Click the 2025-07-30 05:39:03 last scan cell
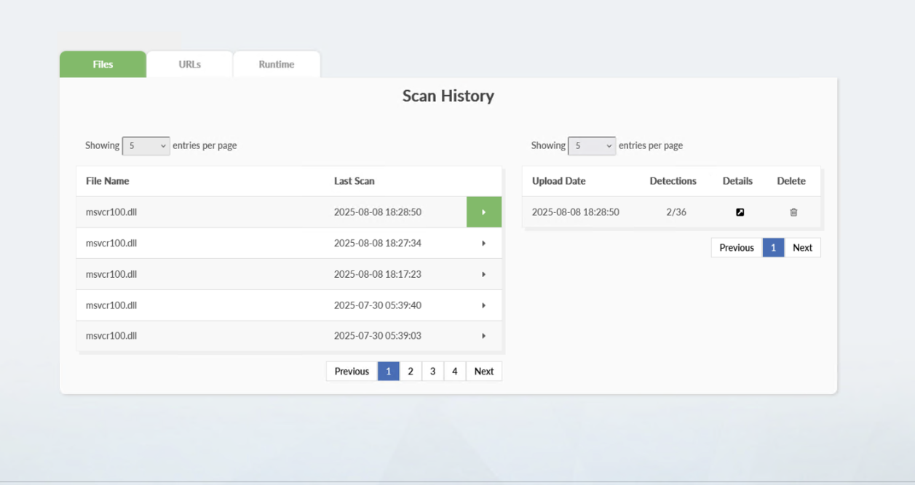The image size is (915, 485). pos(378,336)
